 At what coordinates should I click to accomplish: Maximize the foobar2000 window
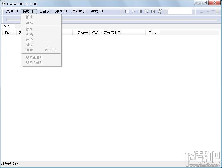(x=205, y=3)
